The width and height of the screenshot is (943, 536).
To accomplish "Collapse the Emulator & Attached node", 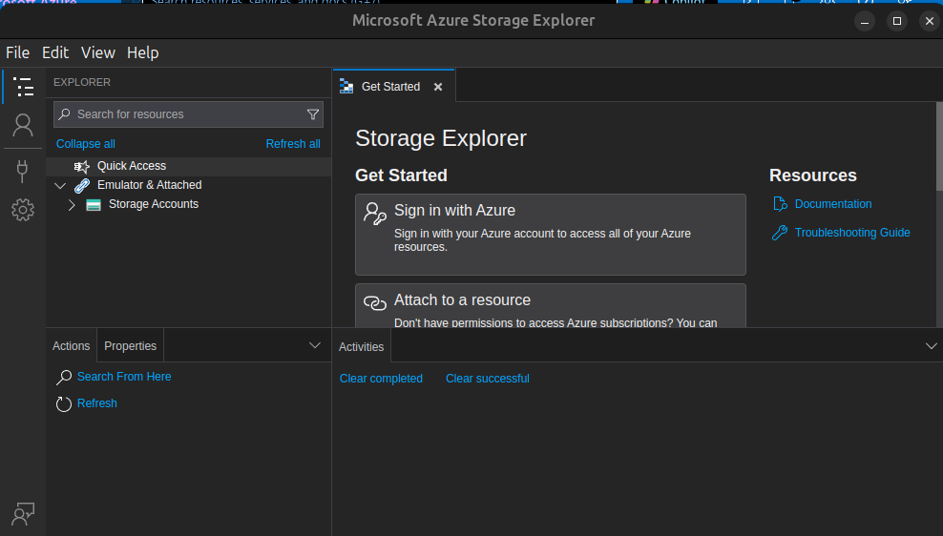I will pos(60,186).
